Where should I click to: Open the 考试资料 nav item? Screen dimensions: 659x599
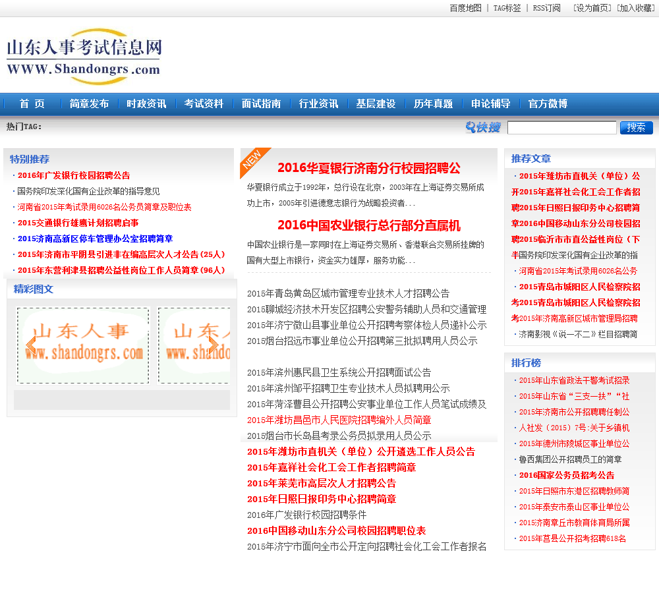tap(204, 103)
